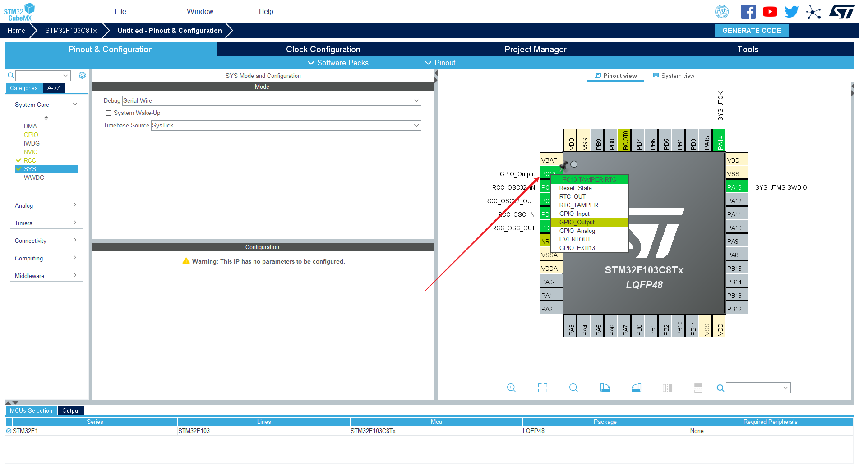Click the search magnifier in the categories panel

point(11,75)
